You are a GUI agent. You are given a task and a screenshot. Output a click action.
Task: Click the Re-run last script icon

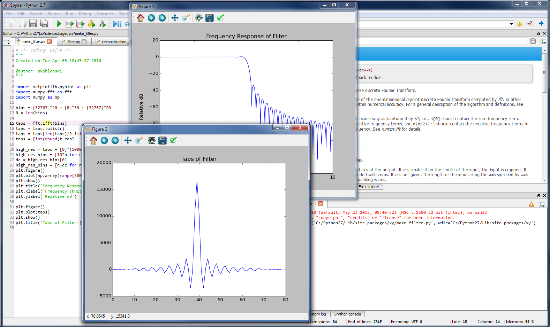tap(91, 24)
